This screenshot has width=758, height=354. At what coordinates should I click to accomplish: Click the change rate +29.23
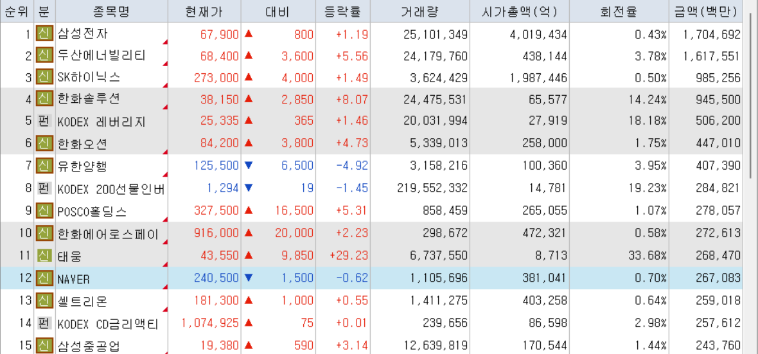(349, 255)
